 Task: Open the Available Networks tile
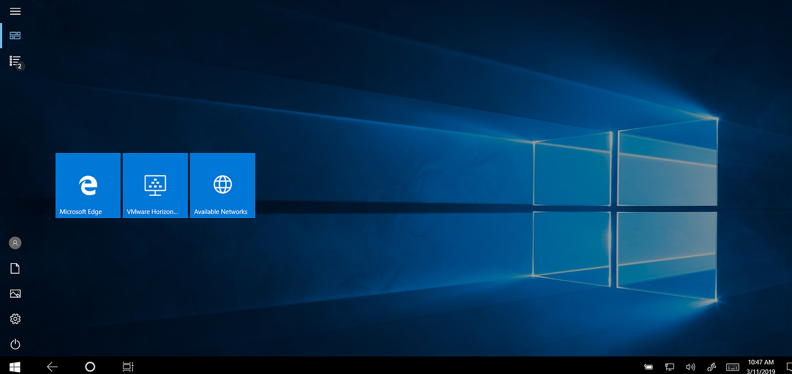click(222, 185)
